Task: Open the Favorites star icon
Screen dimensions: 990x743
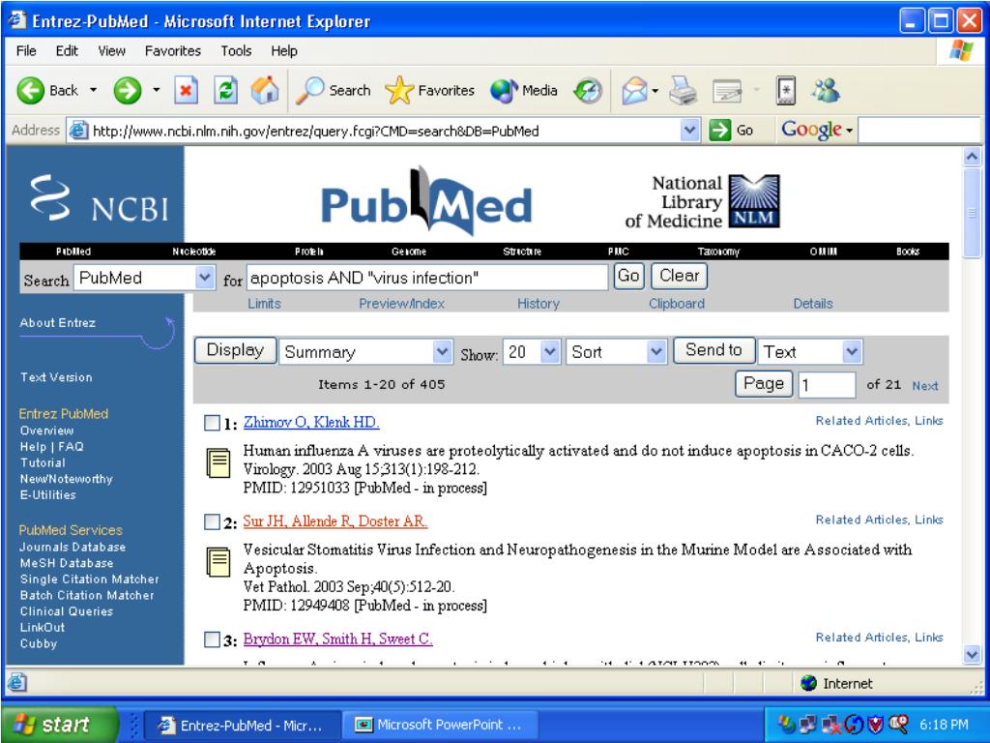Action: point(399,91)
